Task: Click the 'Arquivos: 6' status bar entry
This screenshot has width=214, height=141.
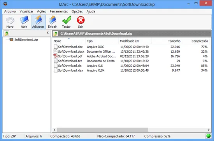Action: tap(34, 136)
